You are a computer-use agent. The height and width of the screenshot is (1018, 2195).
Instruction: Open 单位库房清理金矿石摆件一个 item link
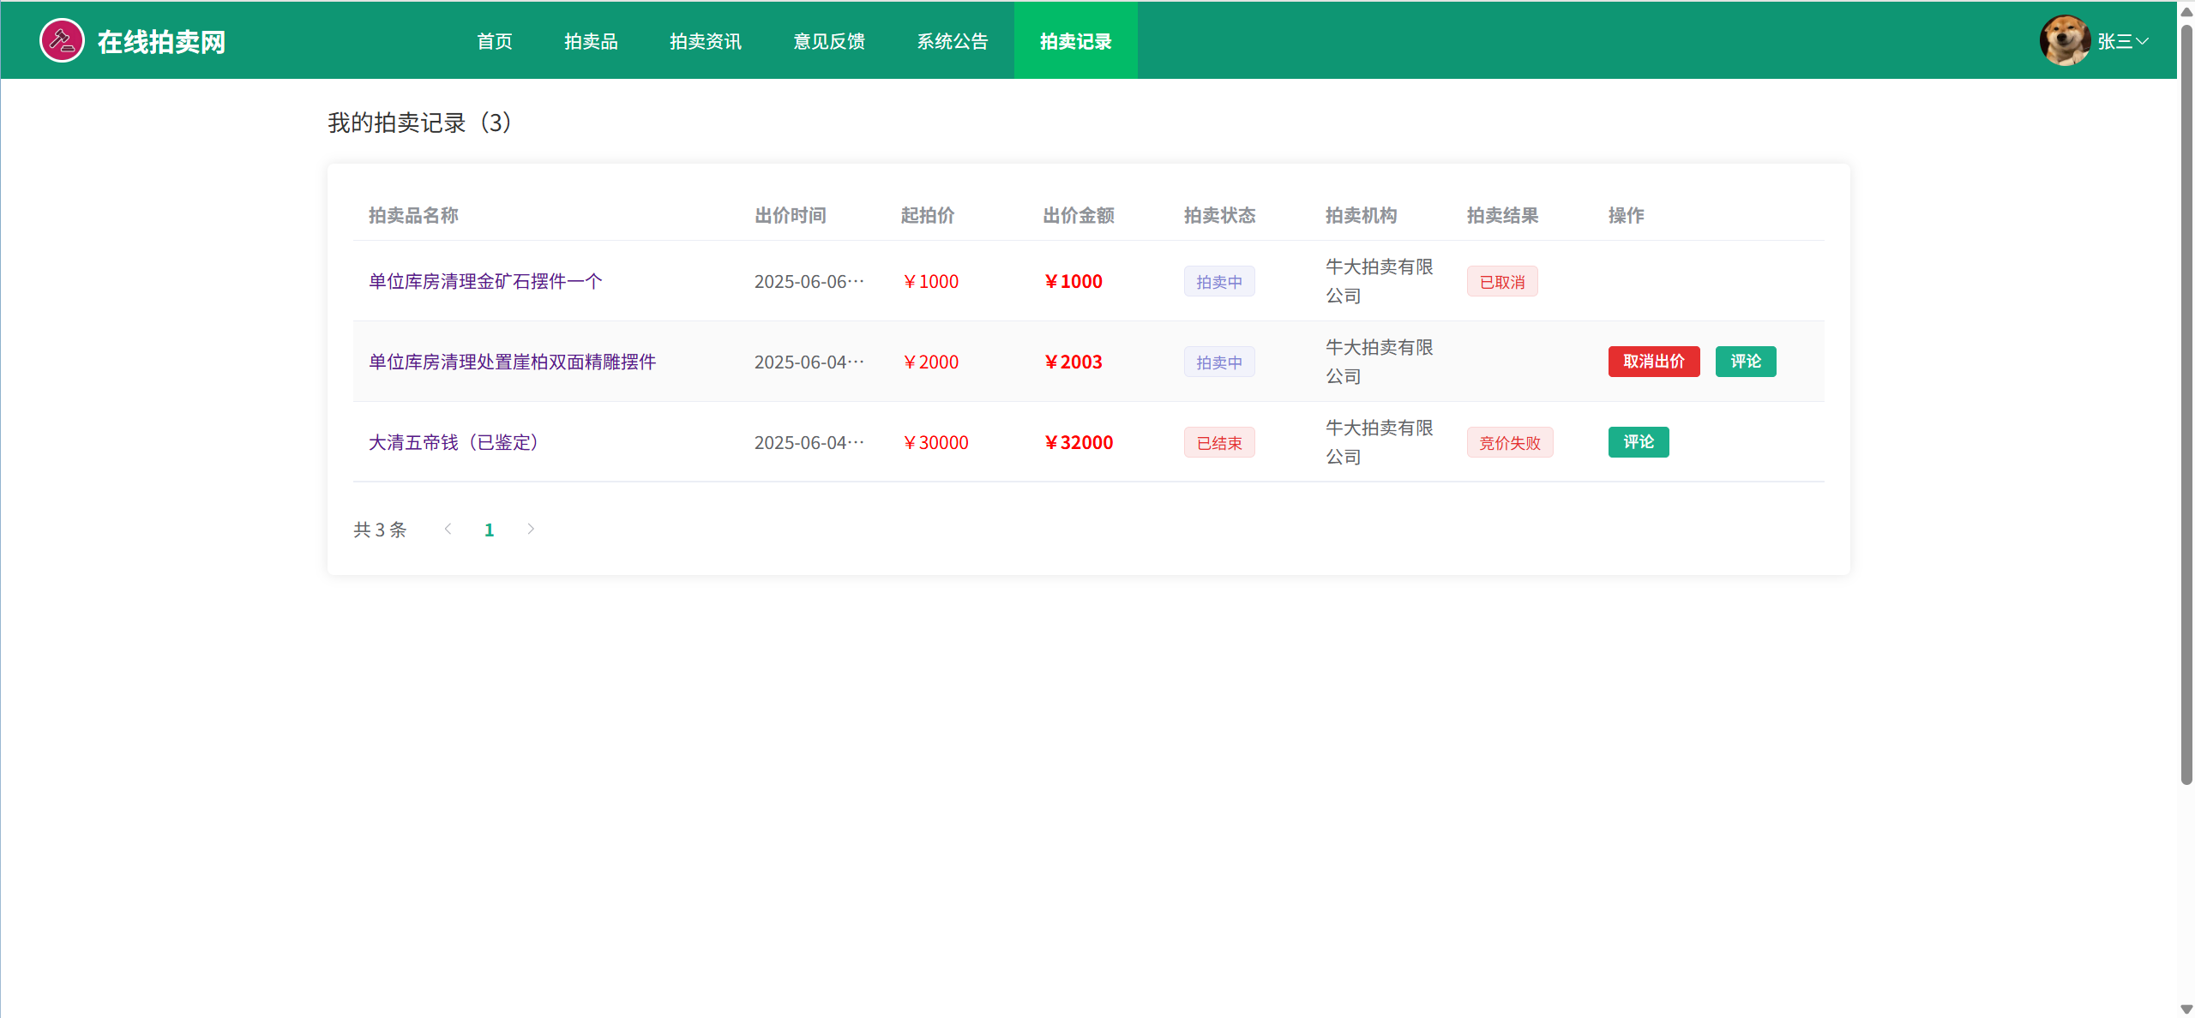click(x=485, y=281)
